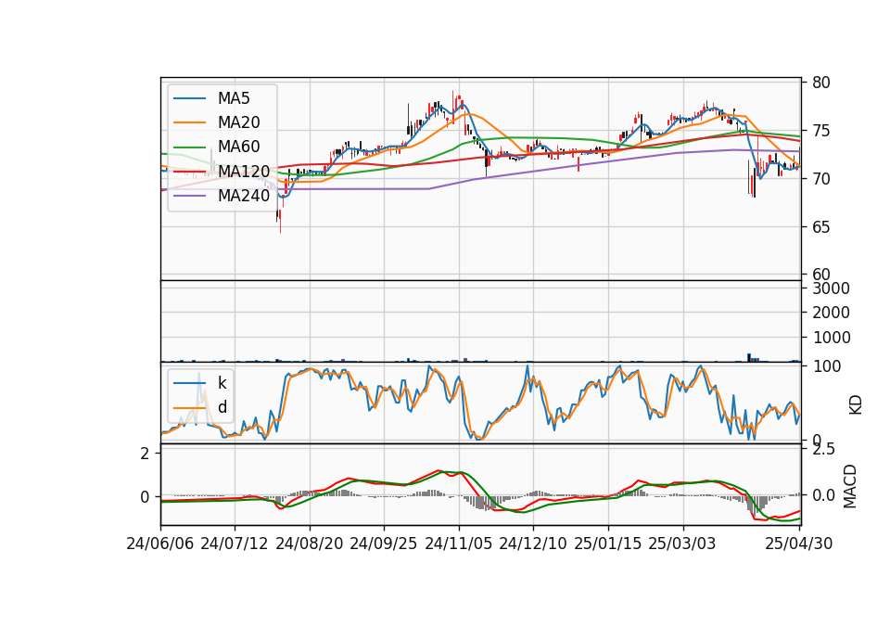Click the MA5 legend label
890x640 pixels.
tap(234, 98)
